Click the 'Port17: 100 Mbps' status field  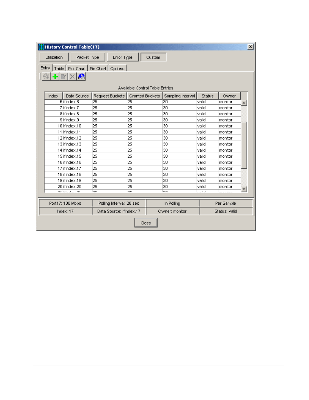click(65, 203)
